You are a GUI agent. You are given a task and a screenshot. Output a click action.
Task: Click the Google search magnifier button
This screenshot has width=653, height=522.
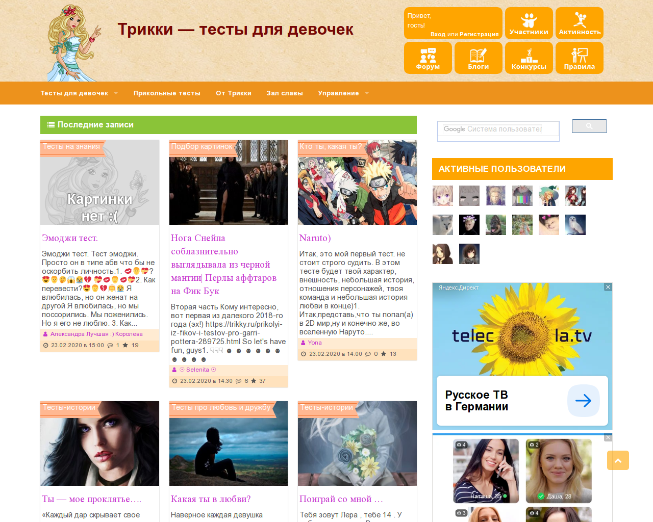pyautogui.click(x=589, y=126)
